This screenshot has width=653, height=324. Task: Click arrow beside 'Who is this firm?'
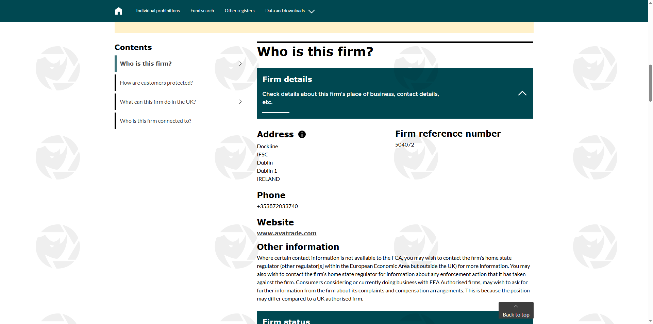pos(240,64)
